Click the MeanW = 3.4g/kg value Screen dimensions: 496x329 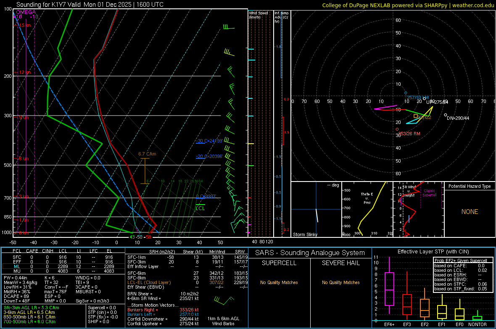(x=20, y=282)
